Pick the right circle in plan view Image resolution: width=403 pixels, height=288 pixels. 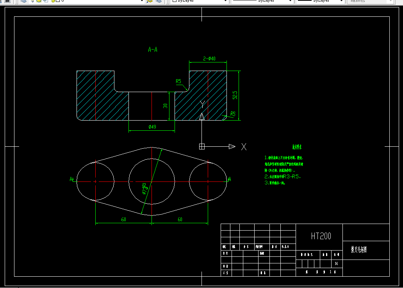pyautogui.click(x=208, y=181)
